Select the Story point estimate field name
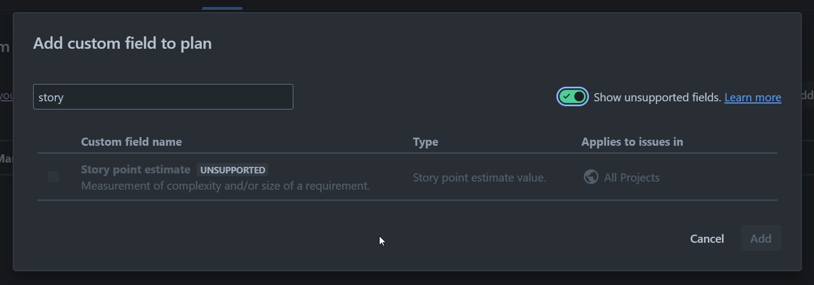The width and height of the screenshot is (814, 285). (136, 170)
